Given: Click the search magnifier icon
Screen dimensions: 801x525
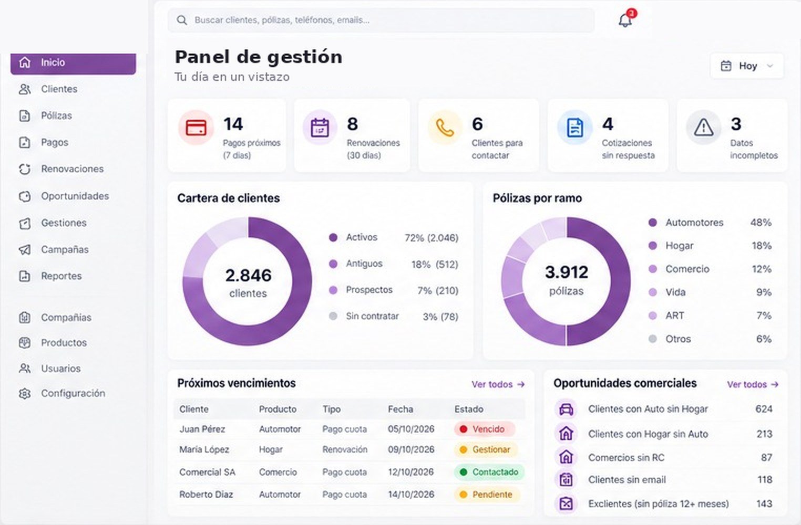Looking at the screenshot, I should coord(182,20).
